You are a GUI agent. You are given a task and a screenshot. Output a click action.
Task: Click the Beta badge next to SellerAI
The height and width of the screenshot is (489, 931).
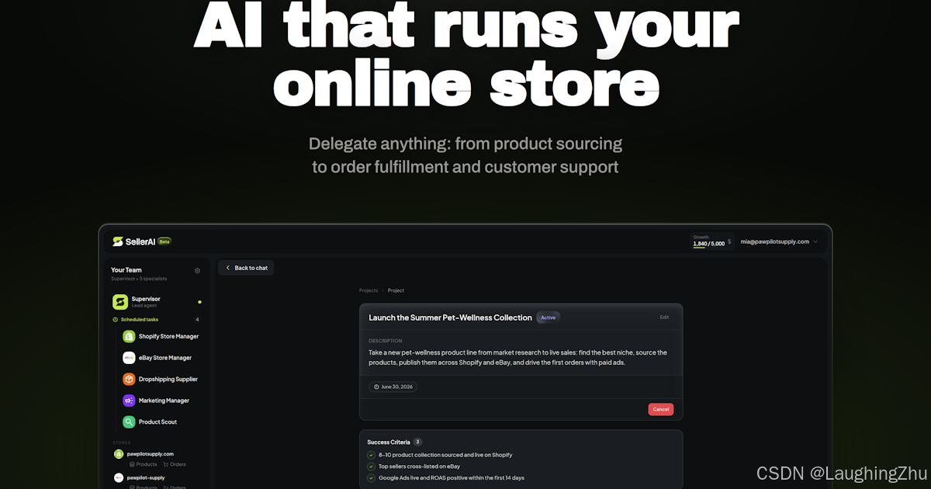(164, 241)
